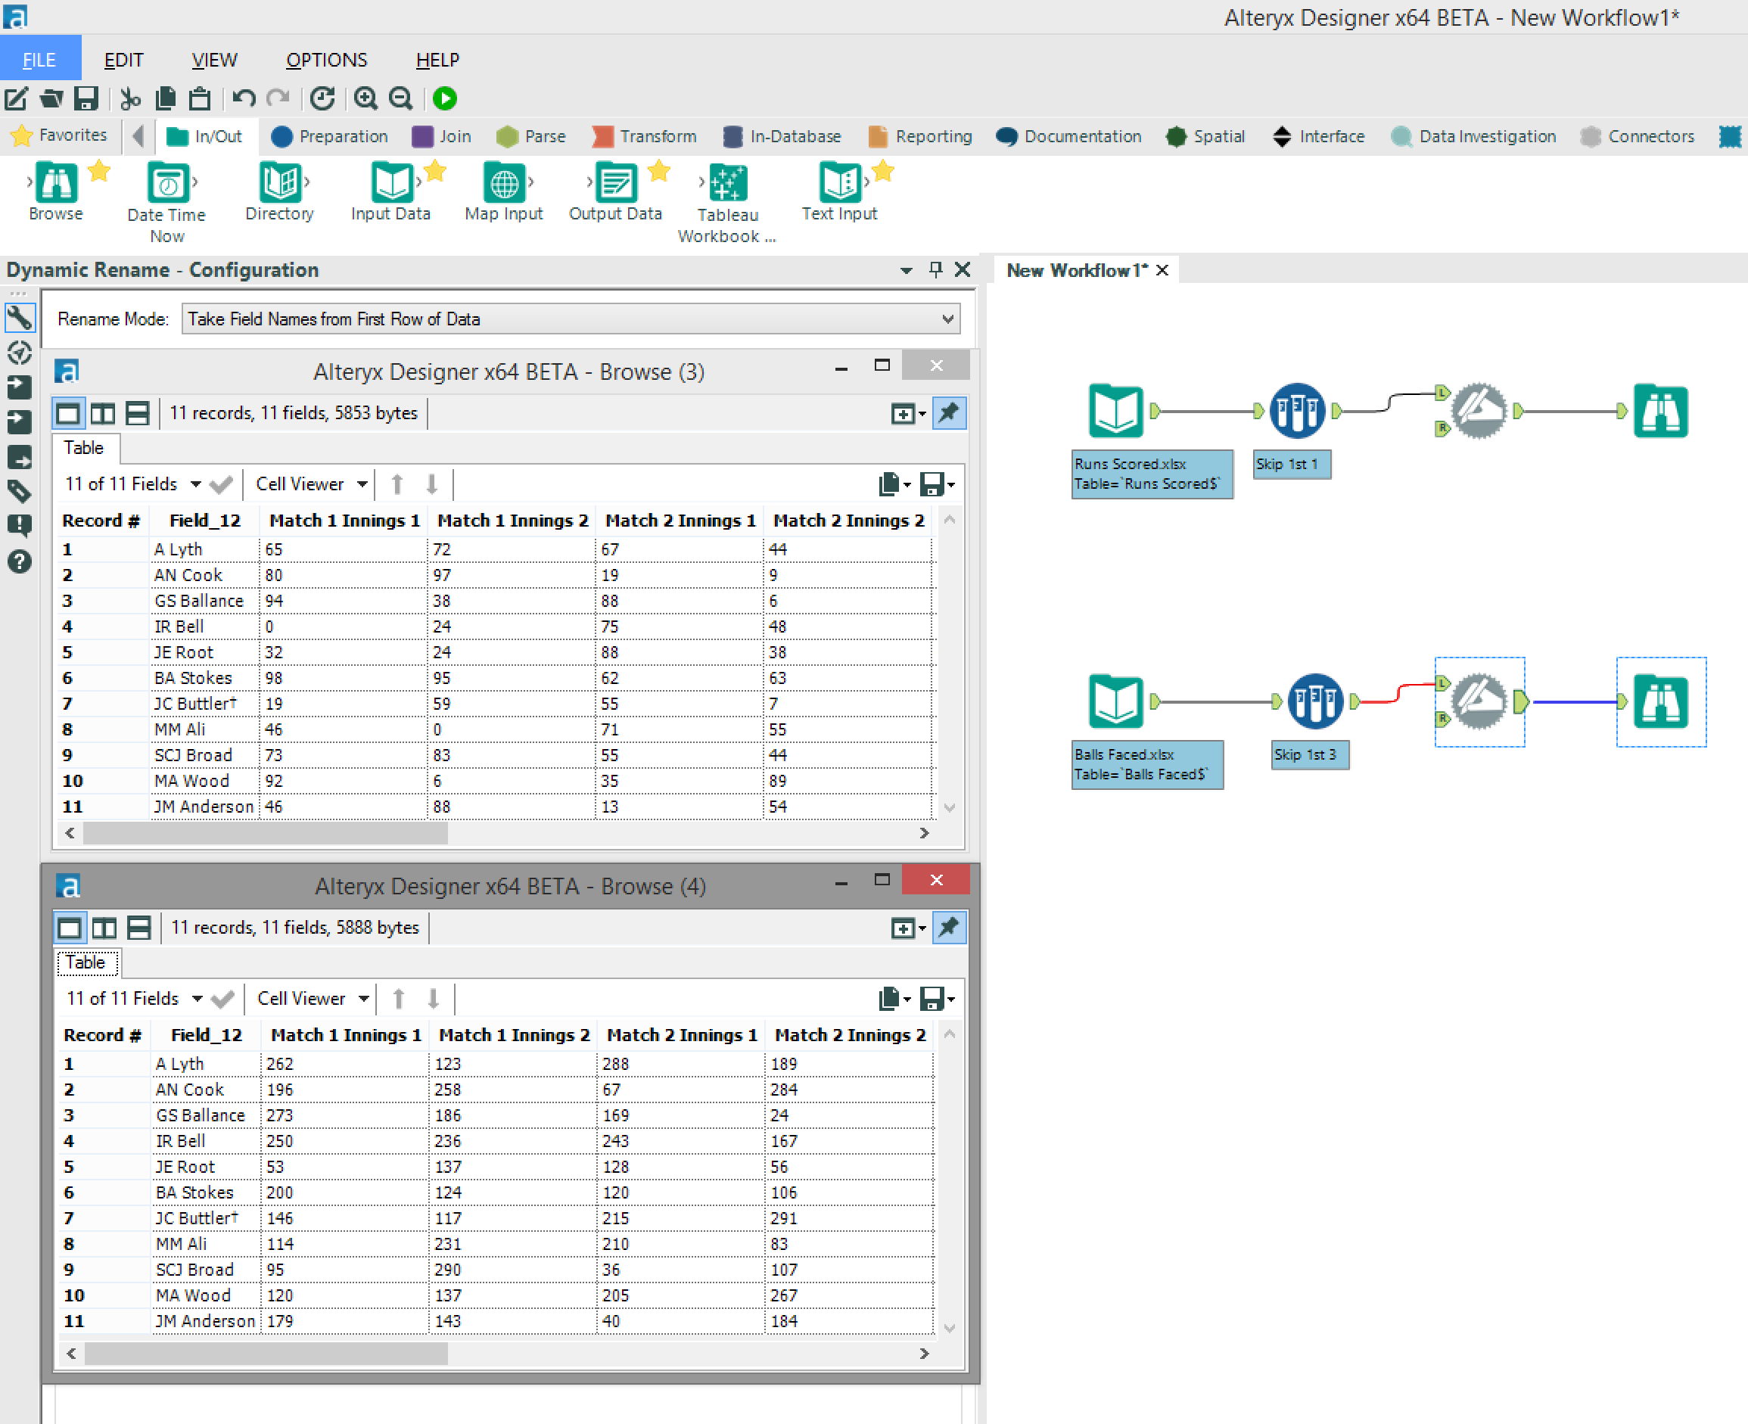Open a workflow with the folder icon
The image size is (1748, 1424).
51,98
